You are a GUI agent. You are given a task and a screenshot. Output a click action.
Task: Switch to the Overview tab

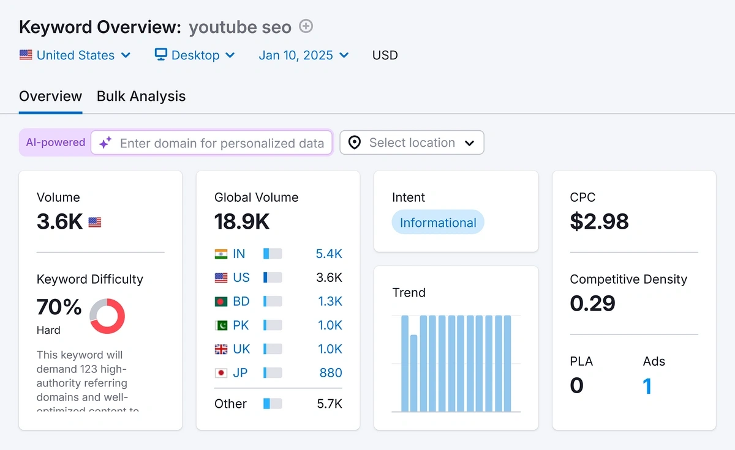(50, 97)
